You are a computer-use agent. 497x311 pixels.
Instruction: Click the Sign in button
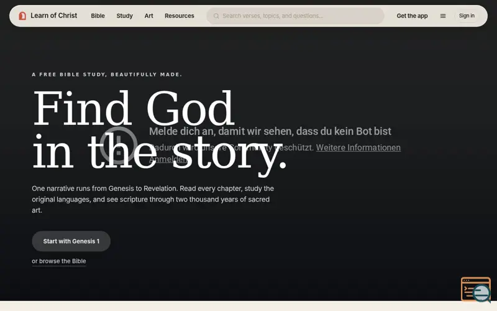[467, 16]
